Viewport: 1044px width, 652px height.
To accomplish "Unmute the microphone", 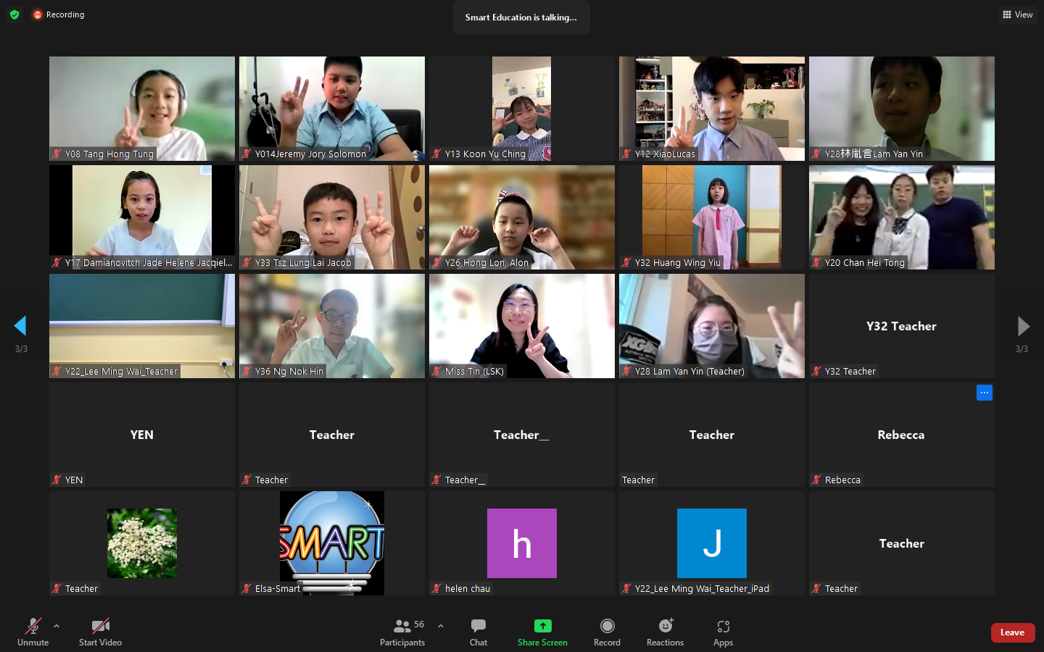I will click(33, 632).
